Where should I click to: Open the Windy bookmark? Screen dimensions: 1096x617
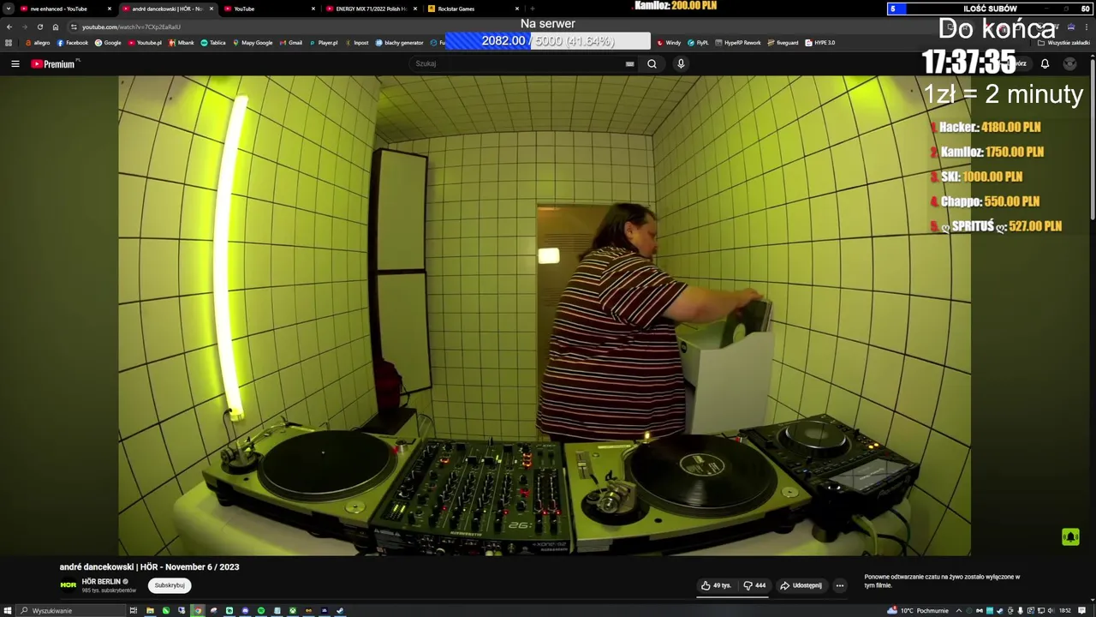click(669, 43)
